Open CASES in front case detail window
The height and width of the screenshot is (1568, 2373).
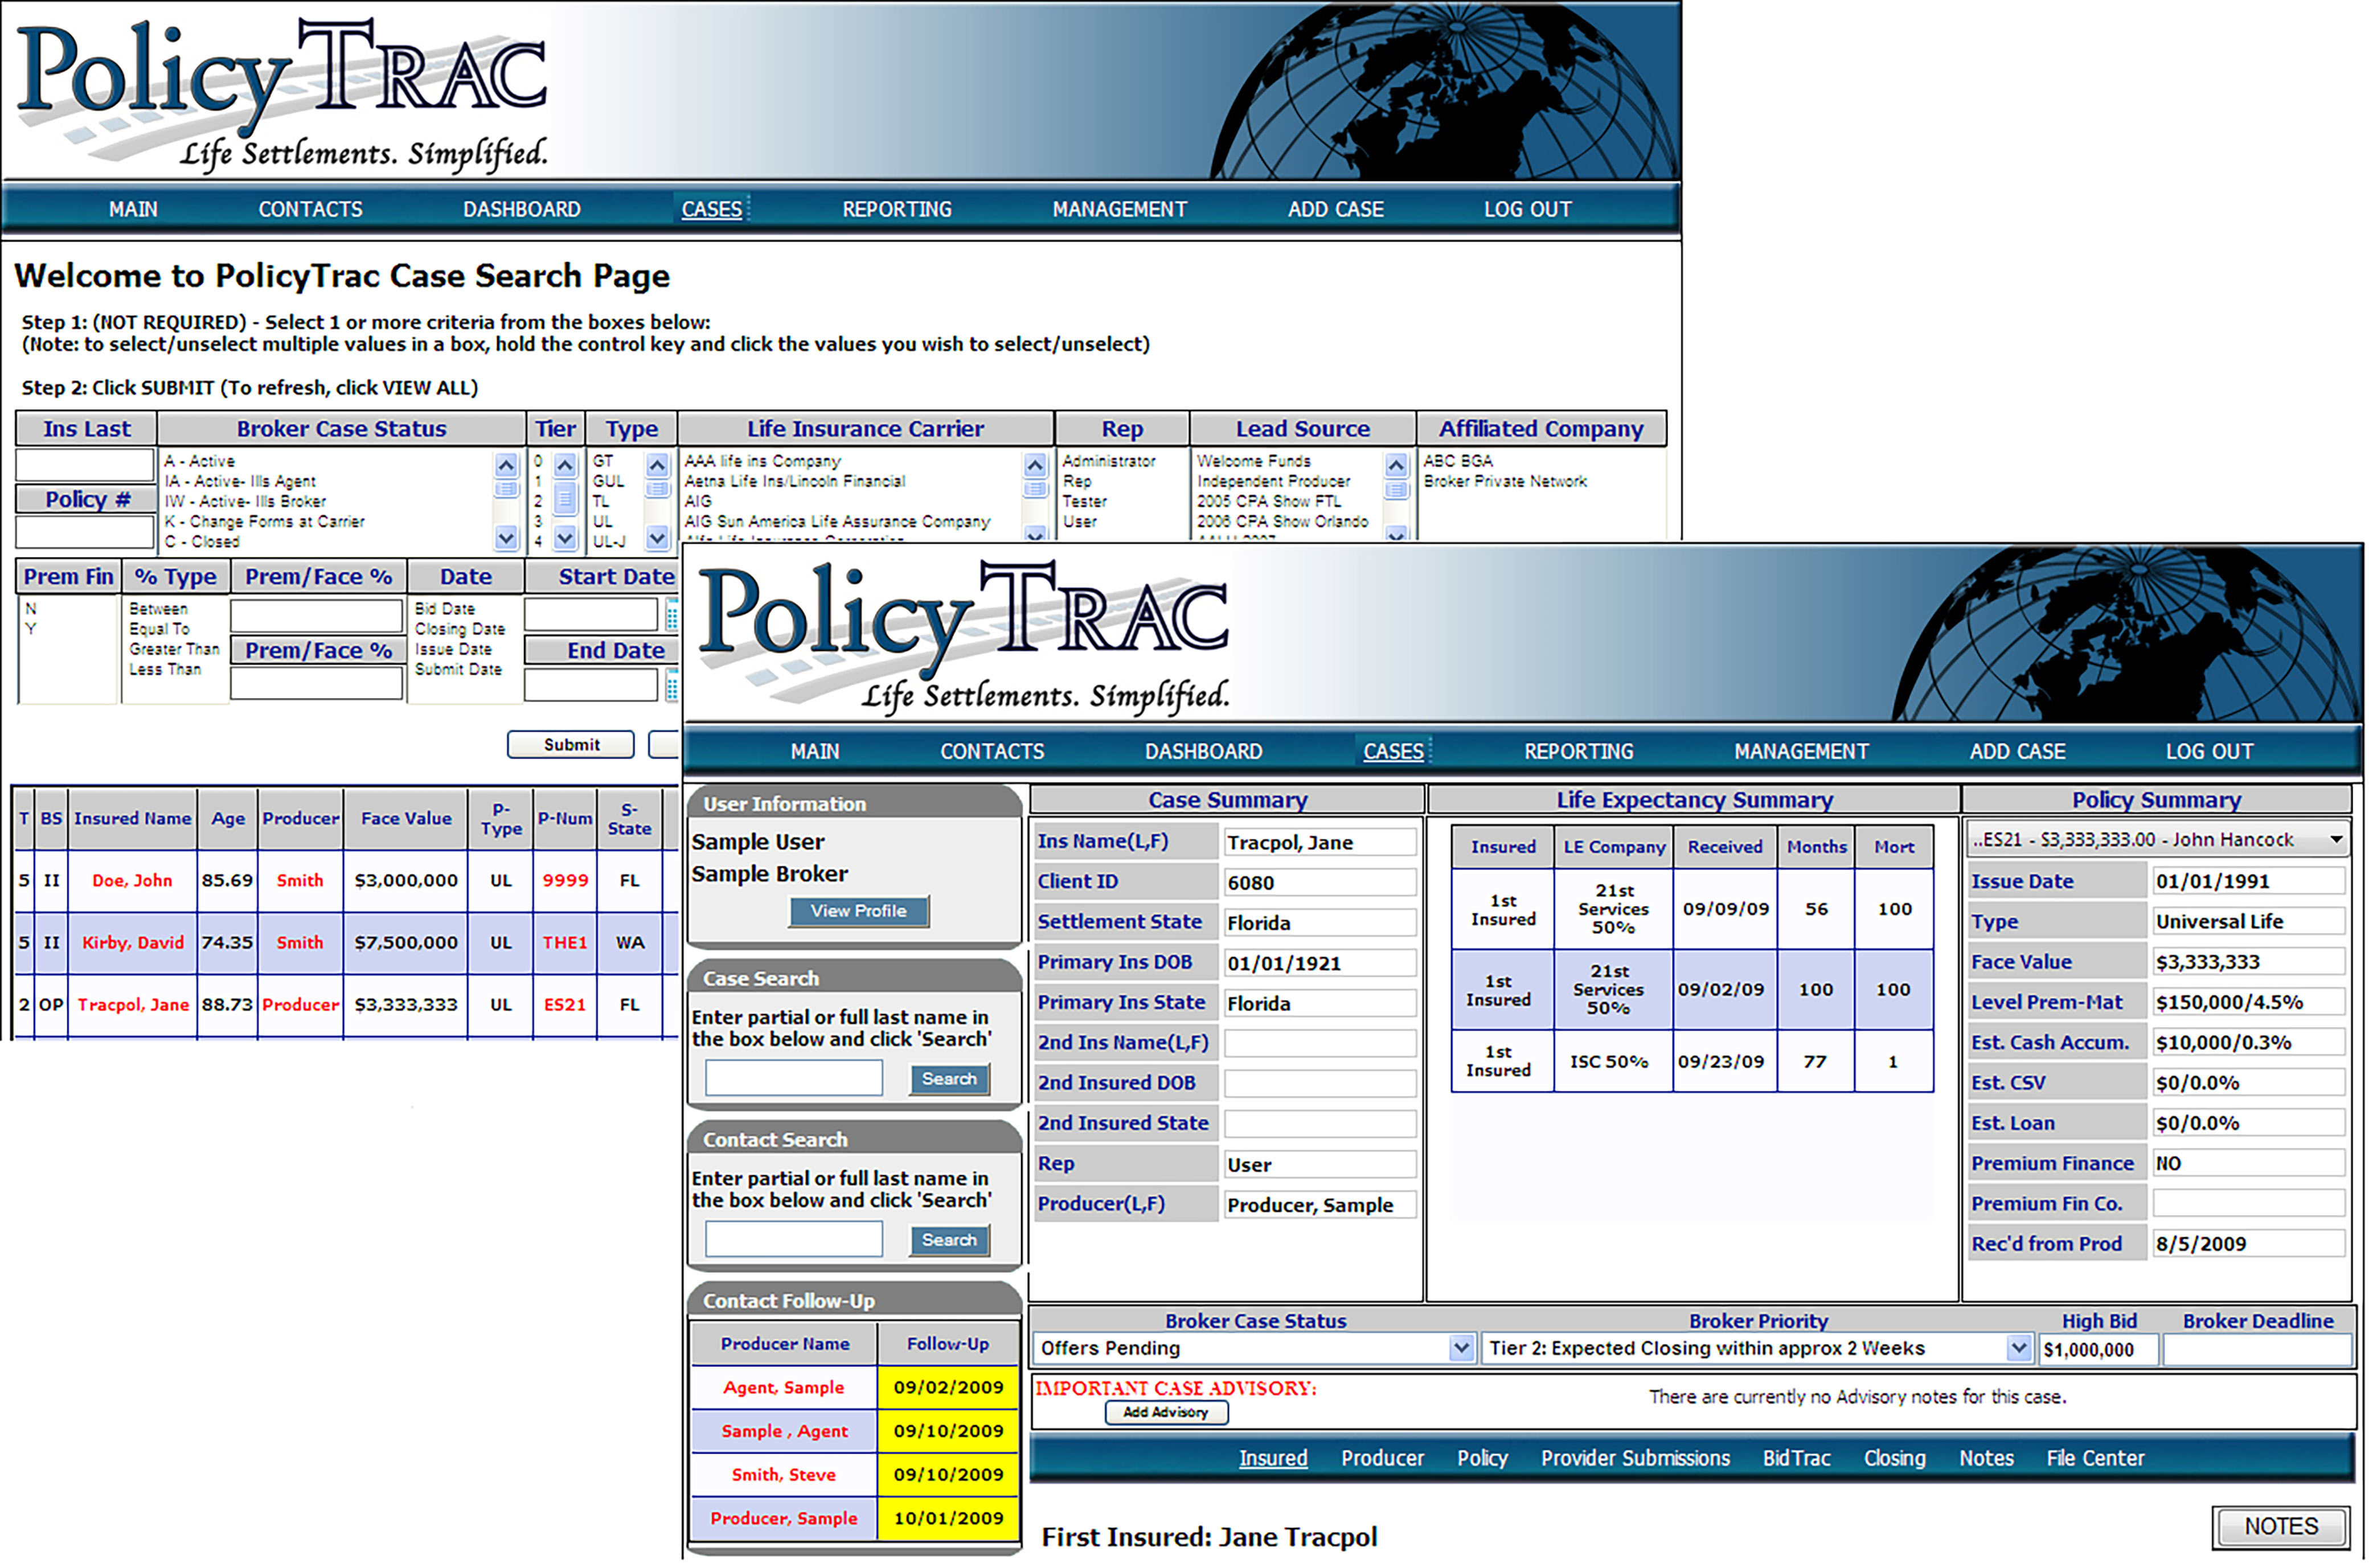click(x=1393, y=752)
